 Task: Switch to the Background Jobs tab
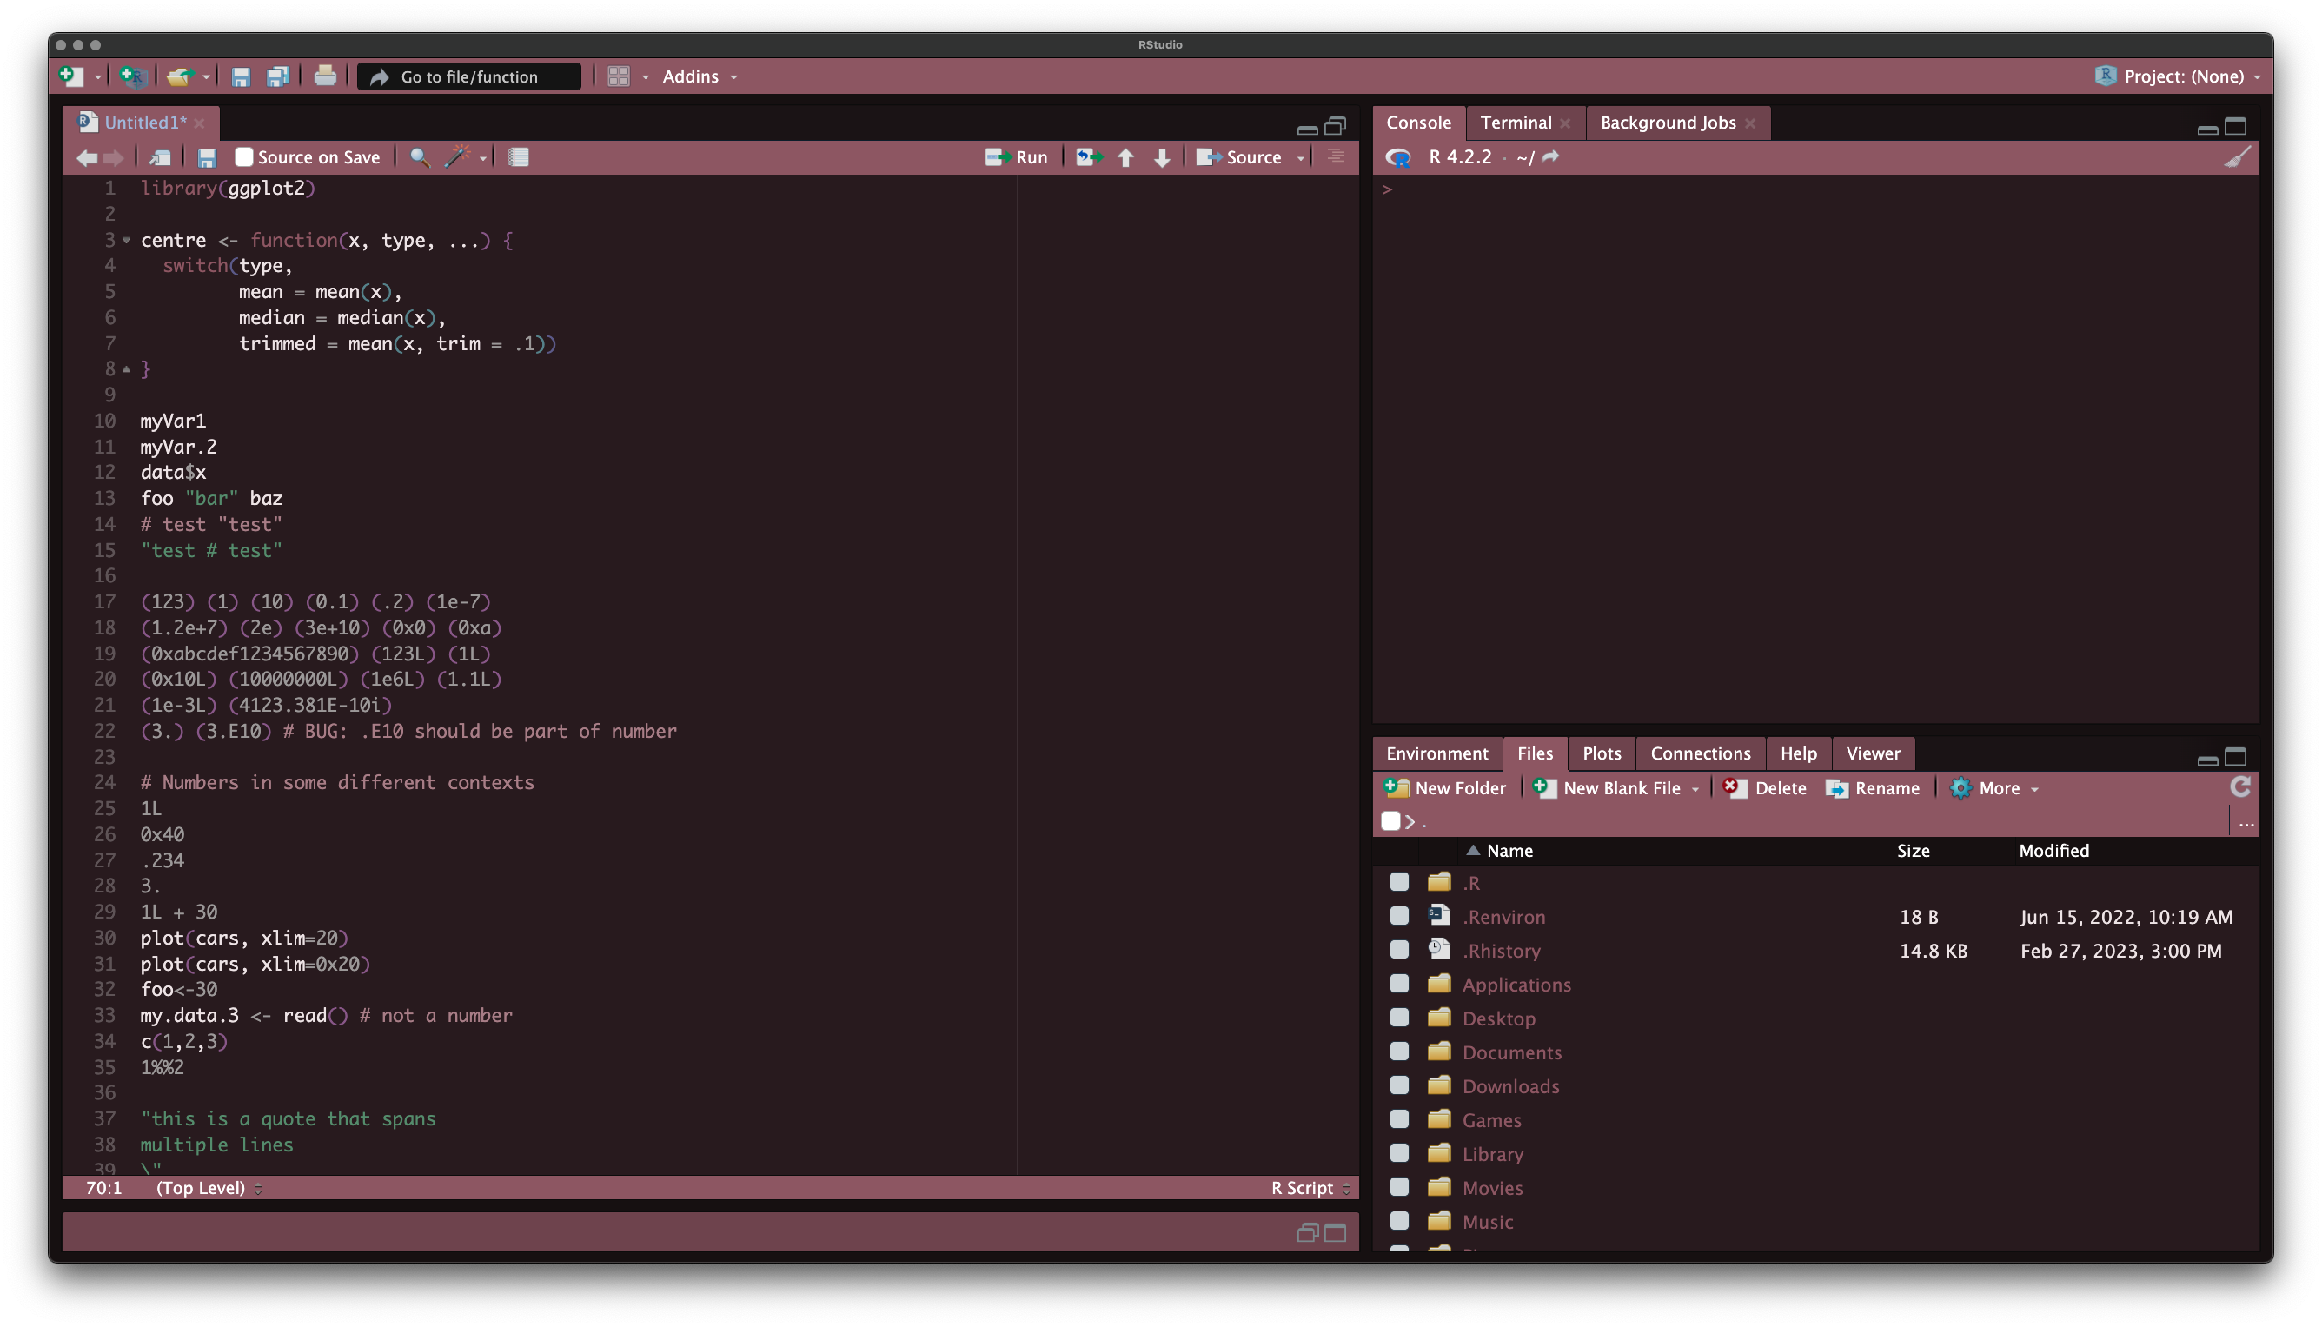click(x=1668, y=123)
